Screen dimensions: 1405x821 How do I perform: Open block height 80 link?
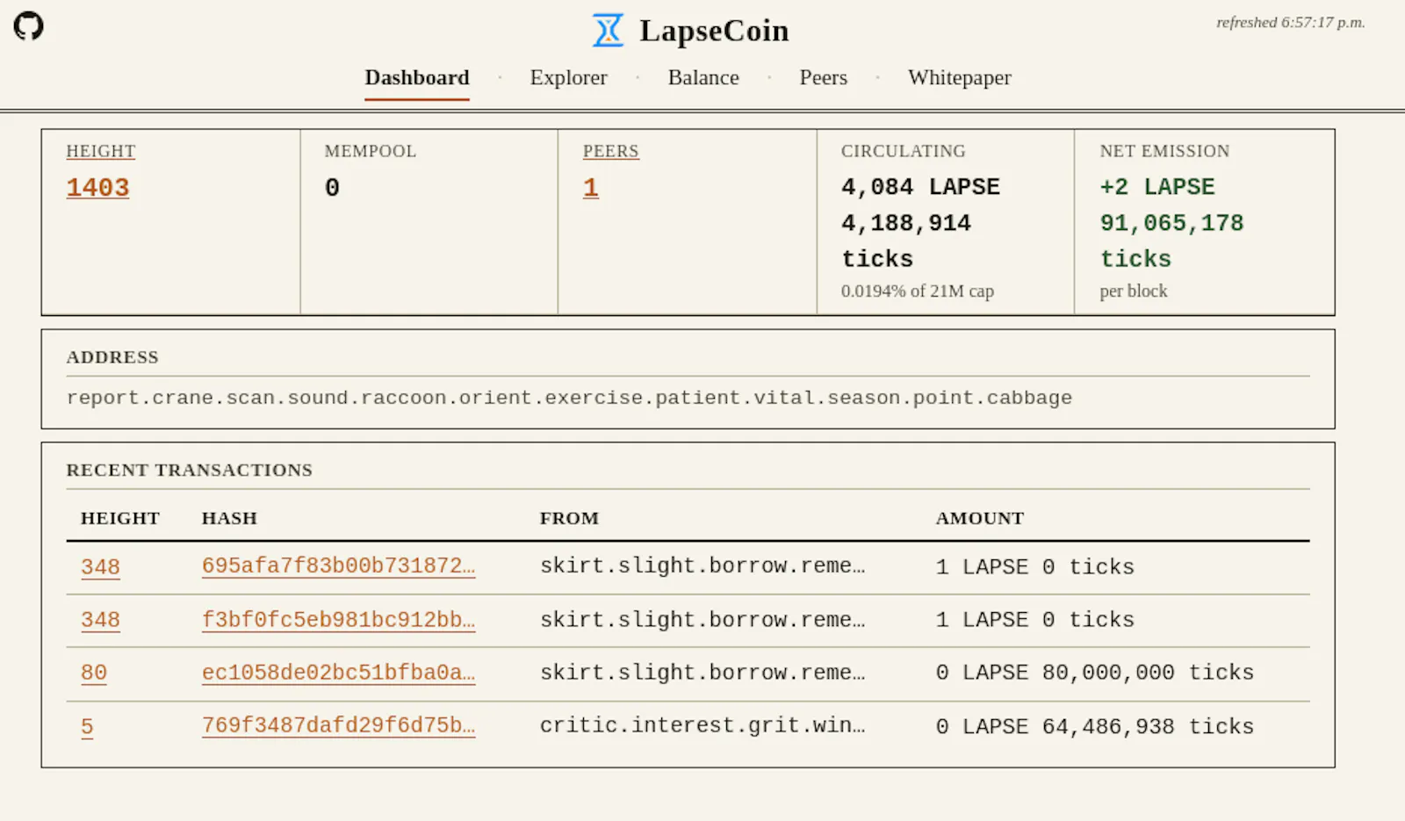(x=94, y=673)
